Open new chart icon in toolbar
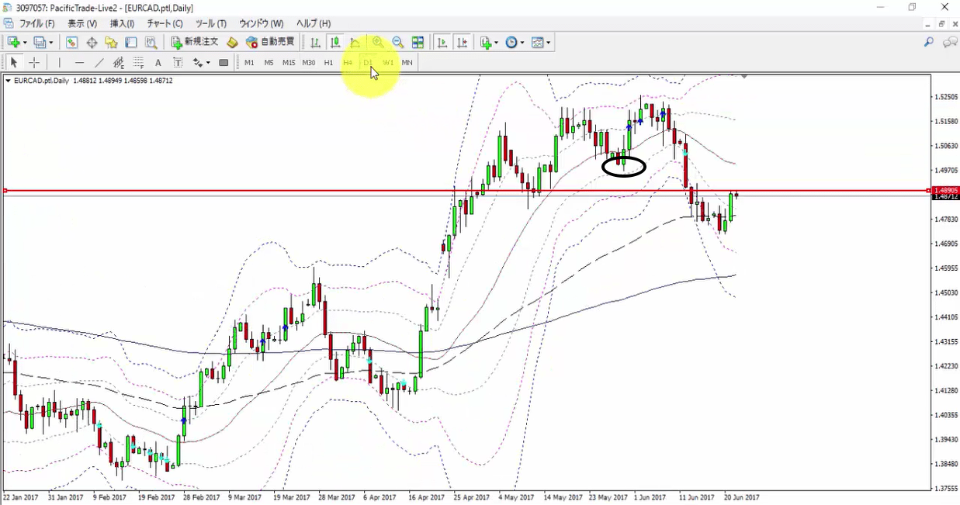Image resolution: width=960 pixels, height=505 pixels. tap(13, 43)
